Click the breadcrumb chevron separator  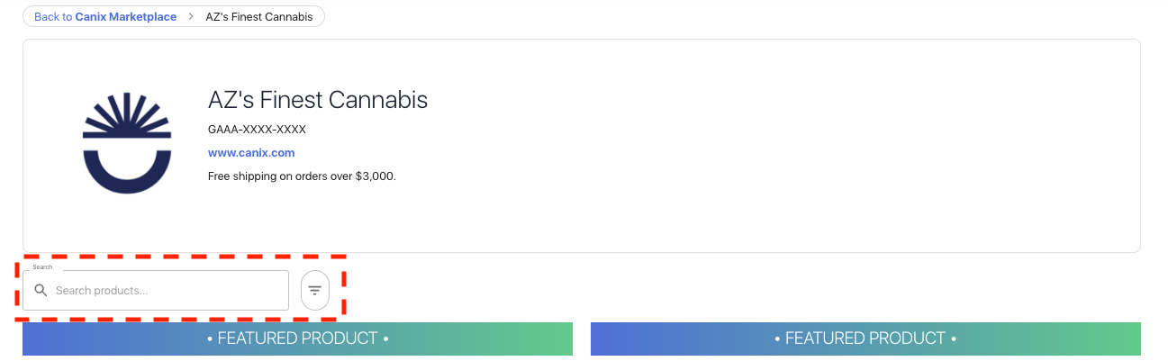click(191, 17)
